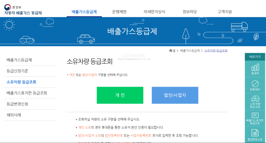Image resolution: width=266 pixels, height=143 pixels.
Task: Click the 바로가기 panel header
Action: click(x=255, y=57)
